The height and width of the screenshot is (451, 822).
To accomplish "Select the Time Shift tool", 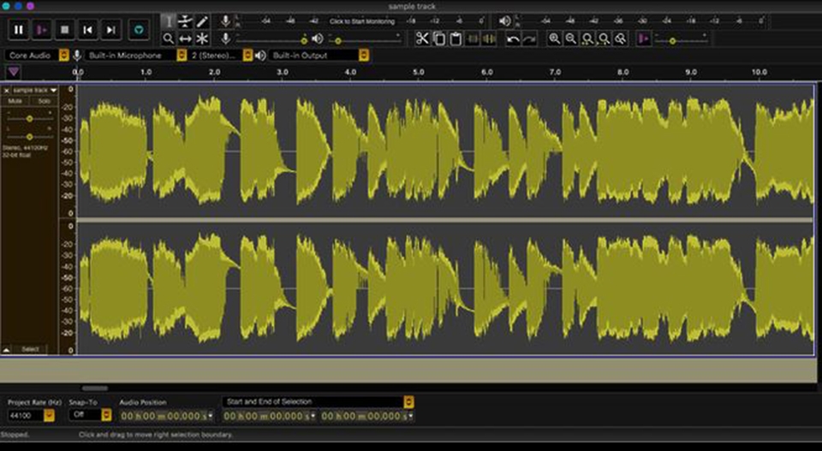I will click(x=185, y=39).
